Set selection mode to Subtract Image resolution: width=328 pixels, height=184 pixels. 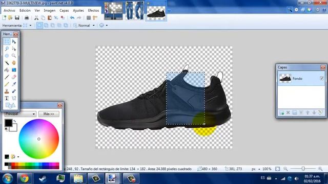(53, 26)
